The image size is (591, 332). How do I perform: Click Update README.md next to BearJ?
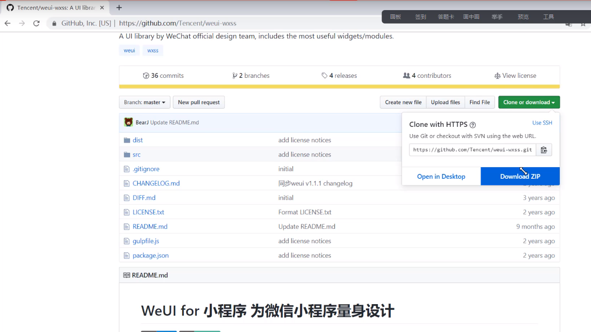(x=174, y=123)
